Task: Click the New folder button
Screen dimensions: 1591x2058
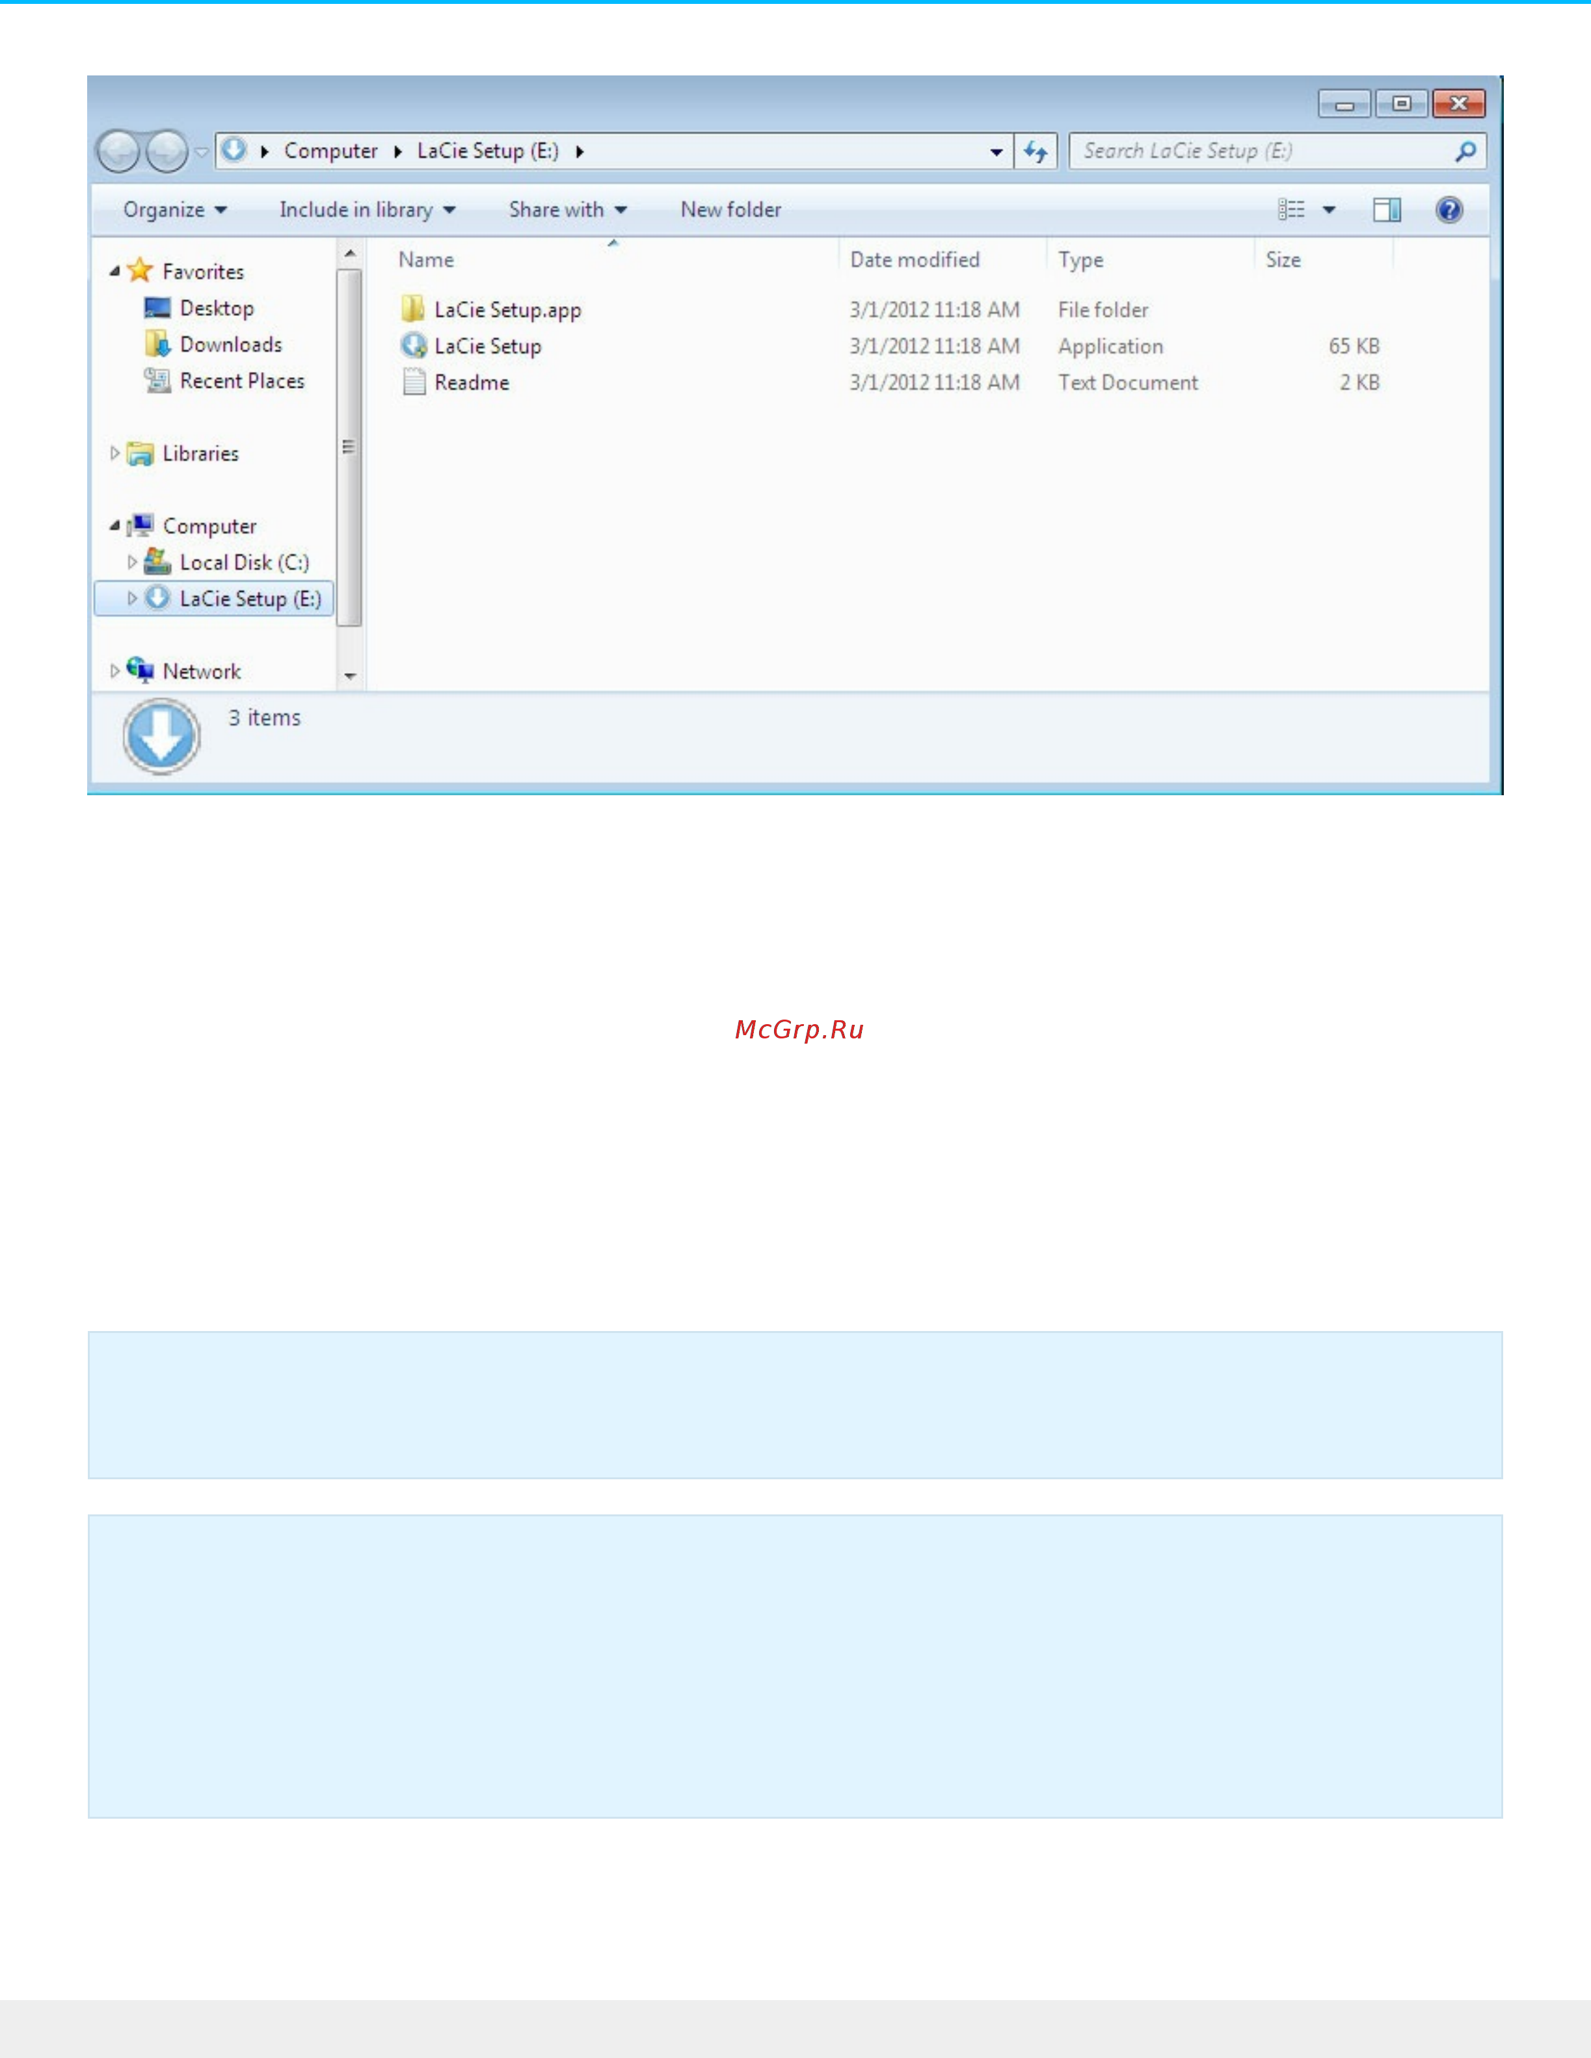Action: pos(730,209)
